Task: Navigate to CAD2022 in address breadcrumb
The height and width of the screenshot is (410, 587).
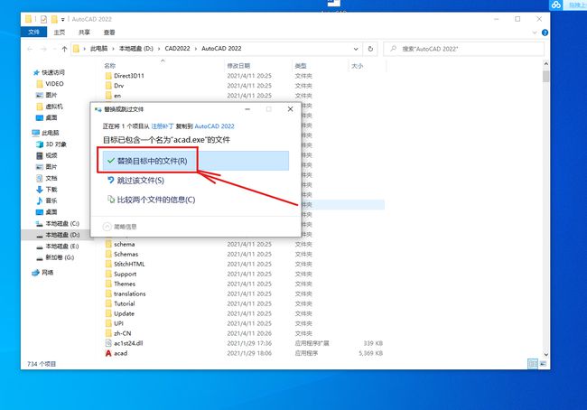Action: click(177, 48)
